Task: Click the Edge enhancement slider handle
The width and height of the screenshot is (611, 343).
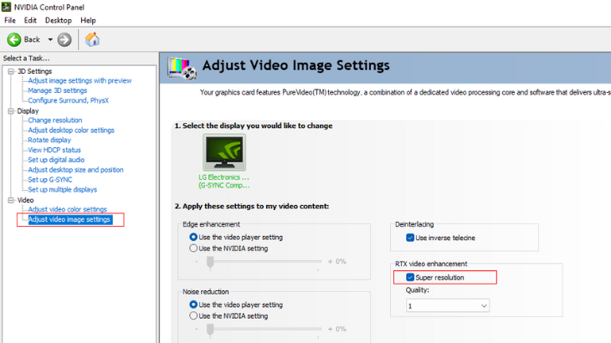Action: coord(210,263)
